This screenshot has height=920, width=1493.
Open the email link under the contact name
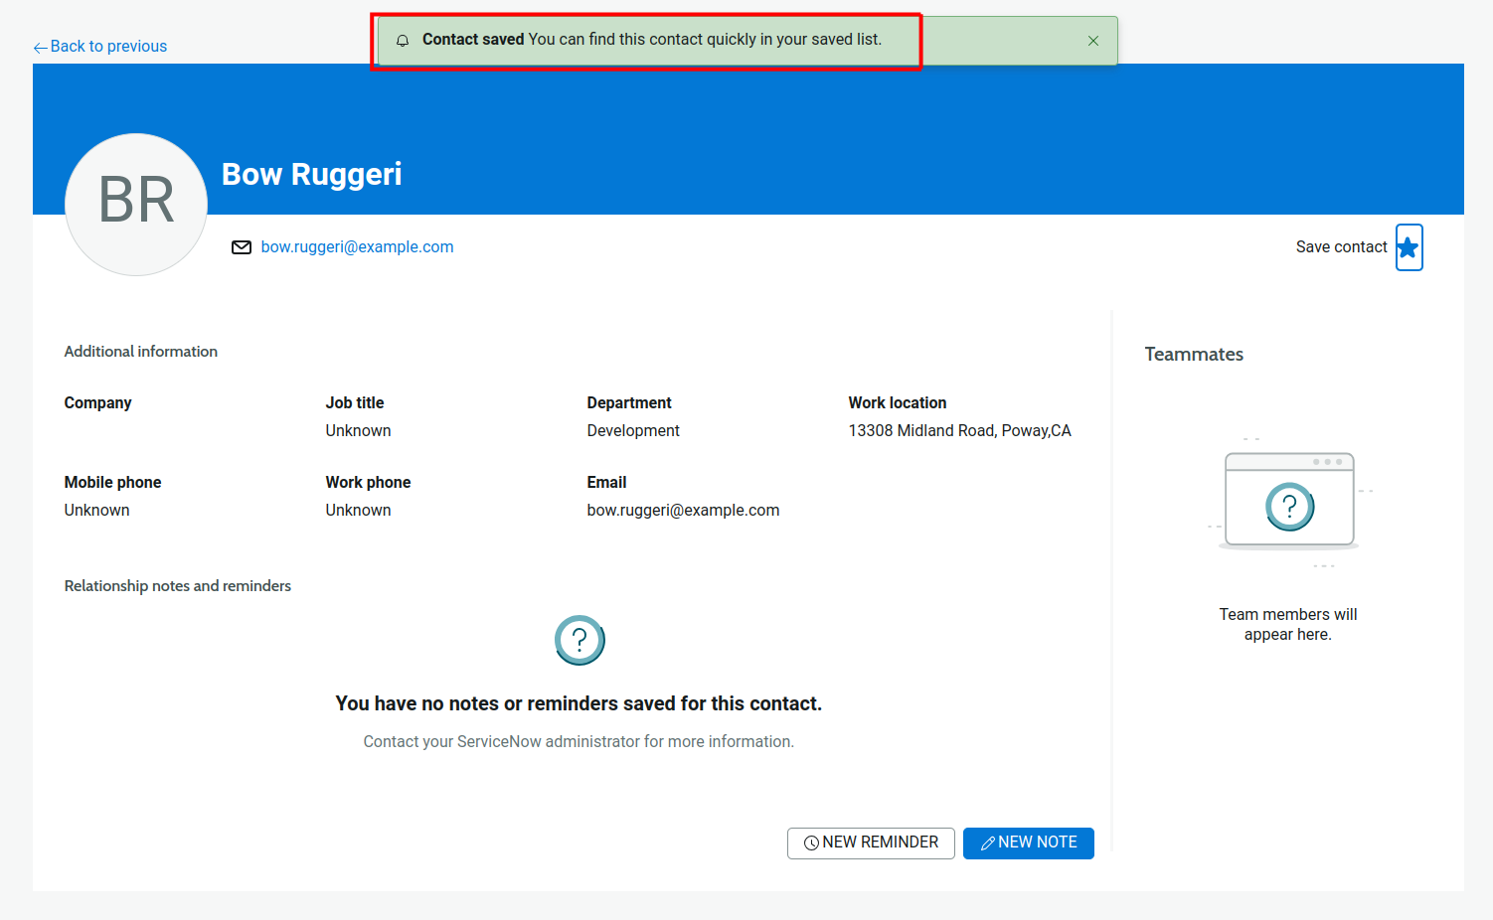pyautogui.click(x=357, y=247)
